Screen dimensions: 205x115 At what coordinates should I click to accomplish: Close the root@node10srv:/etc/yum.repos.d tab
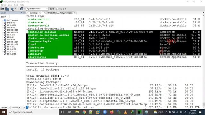[75, 13]
